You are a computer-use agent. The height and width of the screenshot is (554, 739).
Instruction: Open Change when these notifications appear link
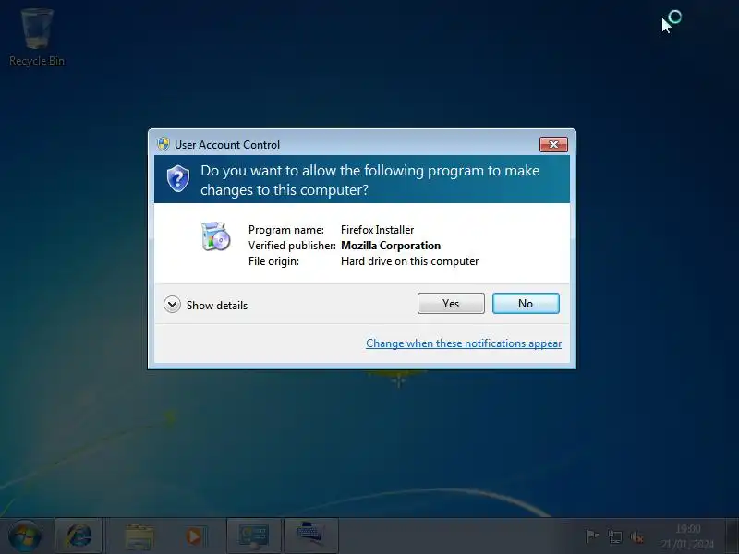[x=464, y=343]
